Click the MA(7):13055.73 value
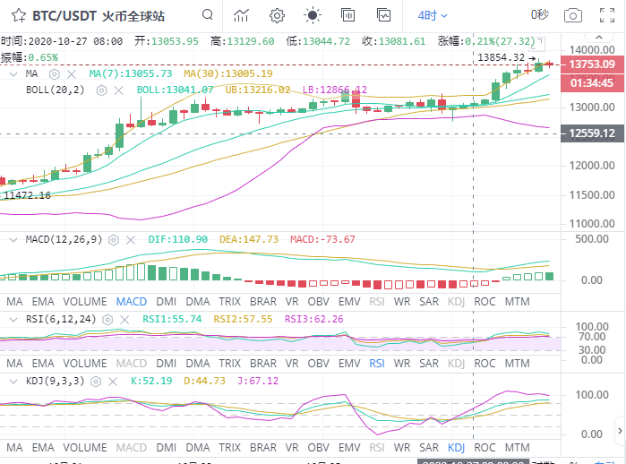This screenshot has width=626, height=464. pyautogui.click(x=131, y=73)
